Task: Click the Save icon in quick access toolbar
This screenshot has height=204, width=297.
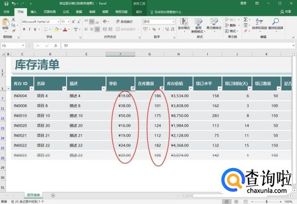Action: point(5,3)
